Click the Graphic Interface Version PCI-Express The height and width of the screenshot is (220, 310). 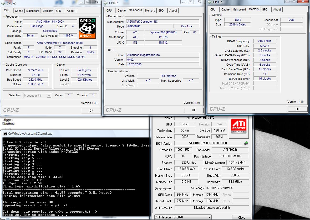pos(168,76)
